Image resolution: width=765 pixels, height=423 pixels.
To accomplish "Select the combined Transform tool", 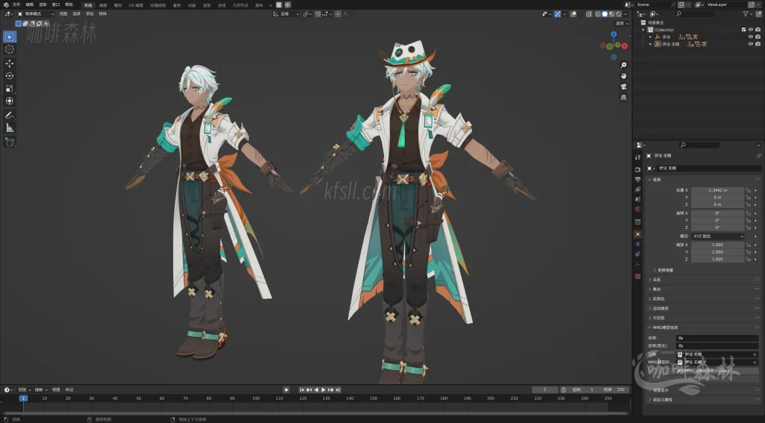I will [9, 101].
